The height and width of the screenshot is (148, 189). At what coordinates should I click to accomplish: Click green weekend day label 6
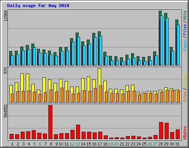pos(40,144)
